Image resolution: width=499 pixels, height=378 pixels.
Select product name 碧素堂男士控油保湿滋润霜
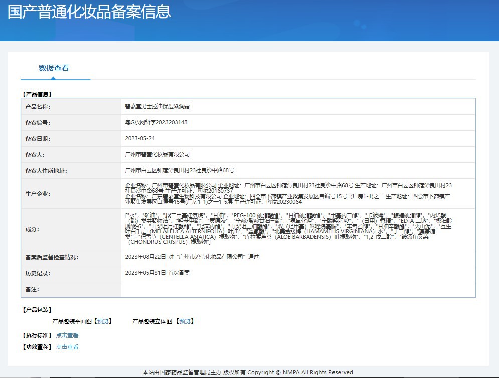click(157, 106)
